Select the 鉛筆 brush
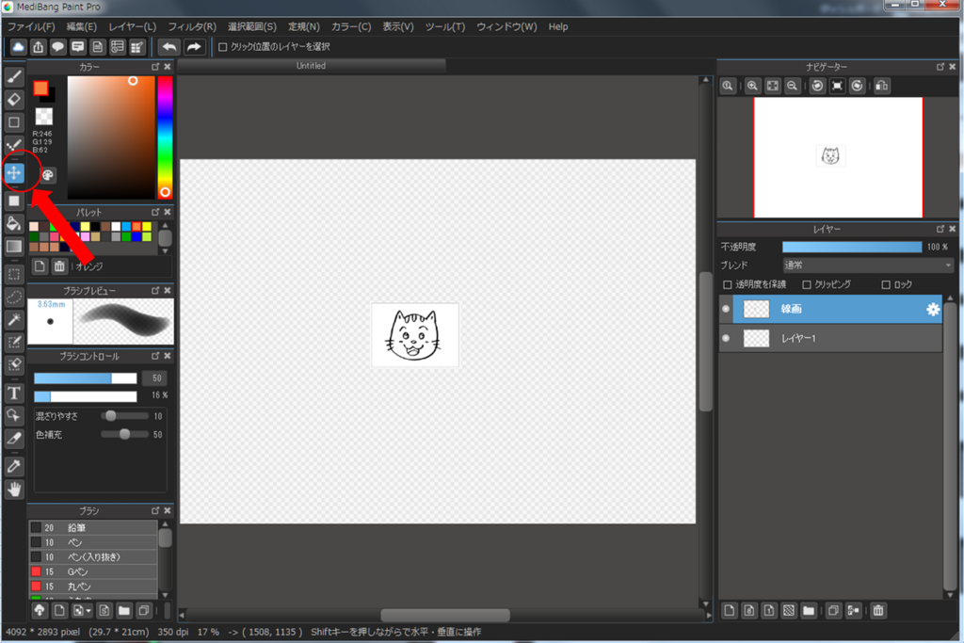Screen dimensions: 964x643 pyautogui.click(x=93, y=527)
